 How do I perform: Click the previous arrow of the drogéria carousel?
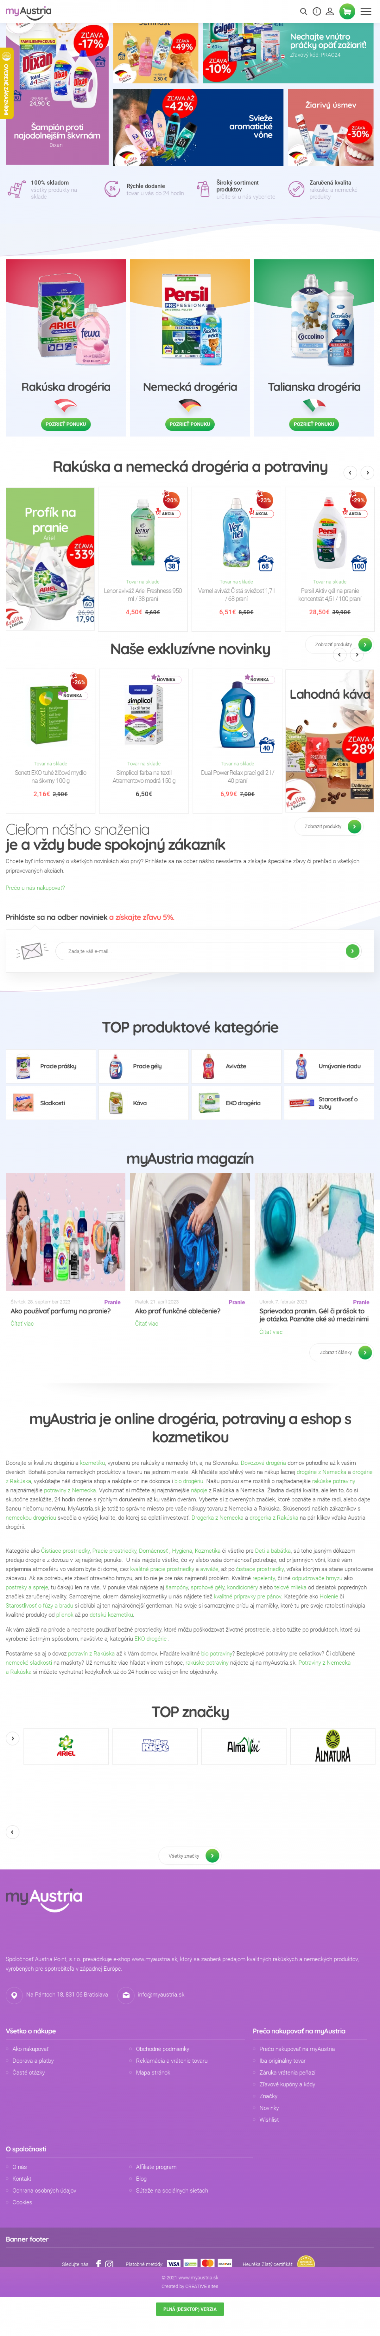pyautogui.click(x=350, y=473)
